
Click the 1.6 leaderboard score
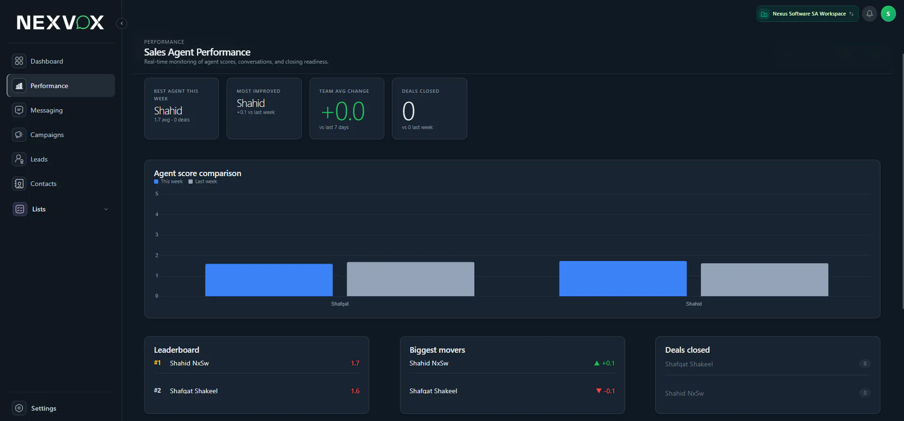pyautogui.click(x=355, y=391)
